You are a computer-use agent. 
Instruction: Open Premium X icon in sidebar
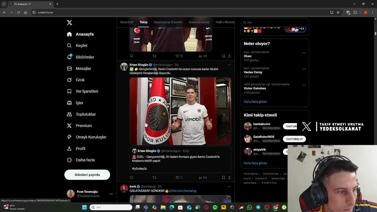coord(69,126)
